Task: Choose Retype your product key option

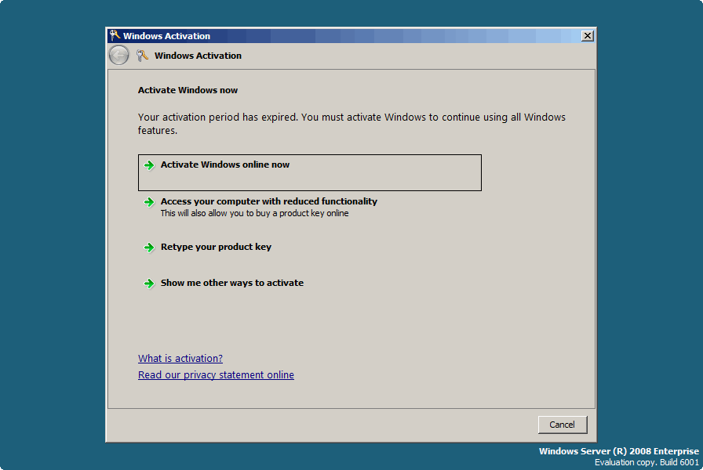Action: click(x=216, y=247)
